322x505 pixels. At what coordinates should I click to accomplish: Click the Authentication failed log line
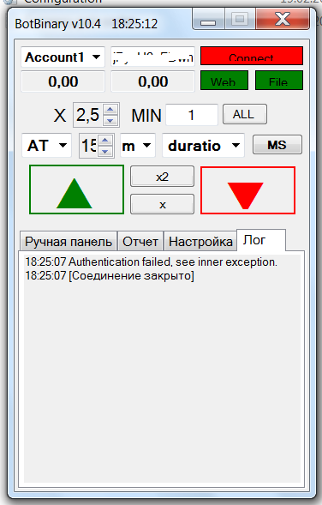click(x=152, y=262)
